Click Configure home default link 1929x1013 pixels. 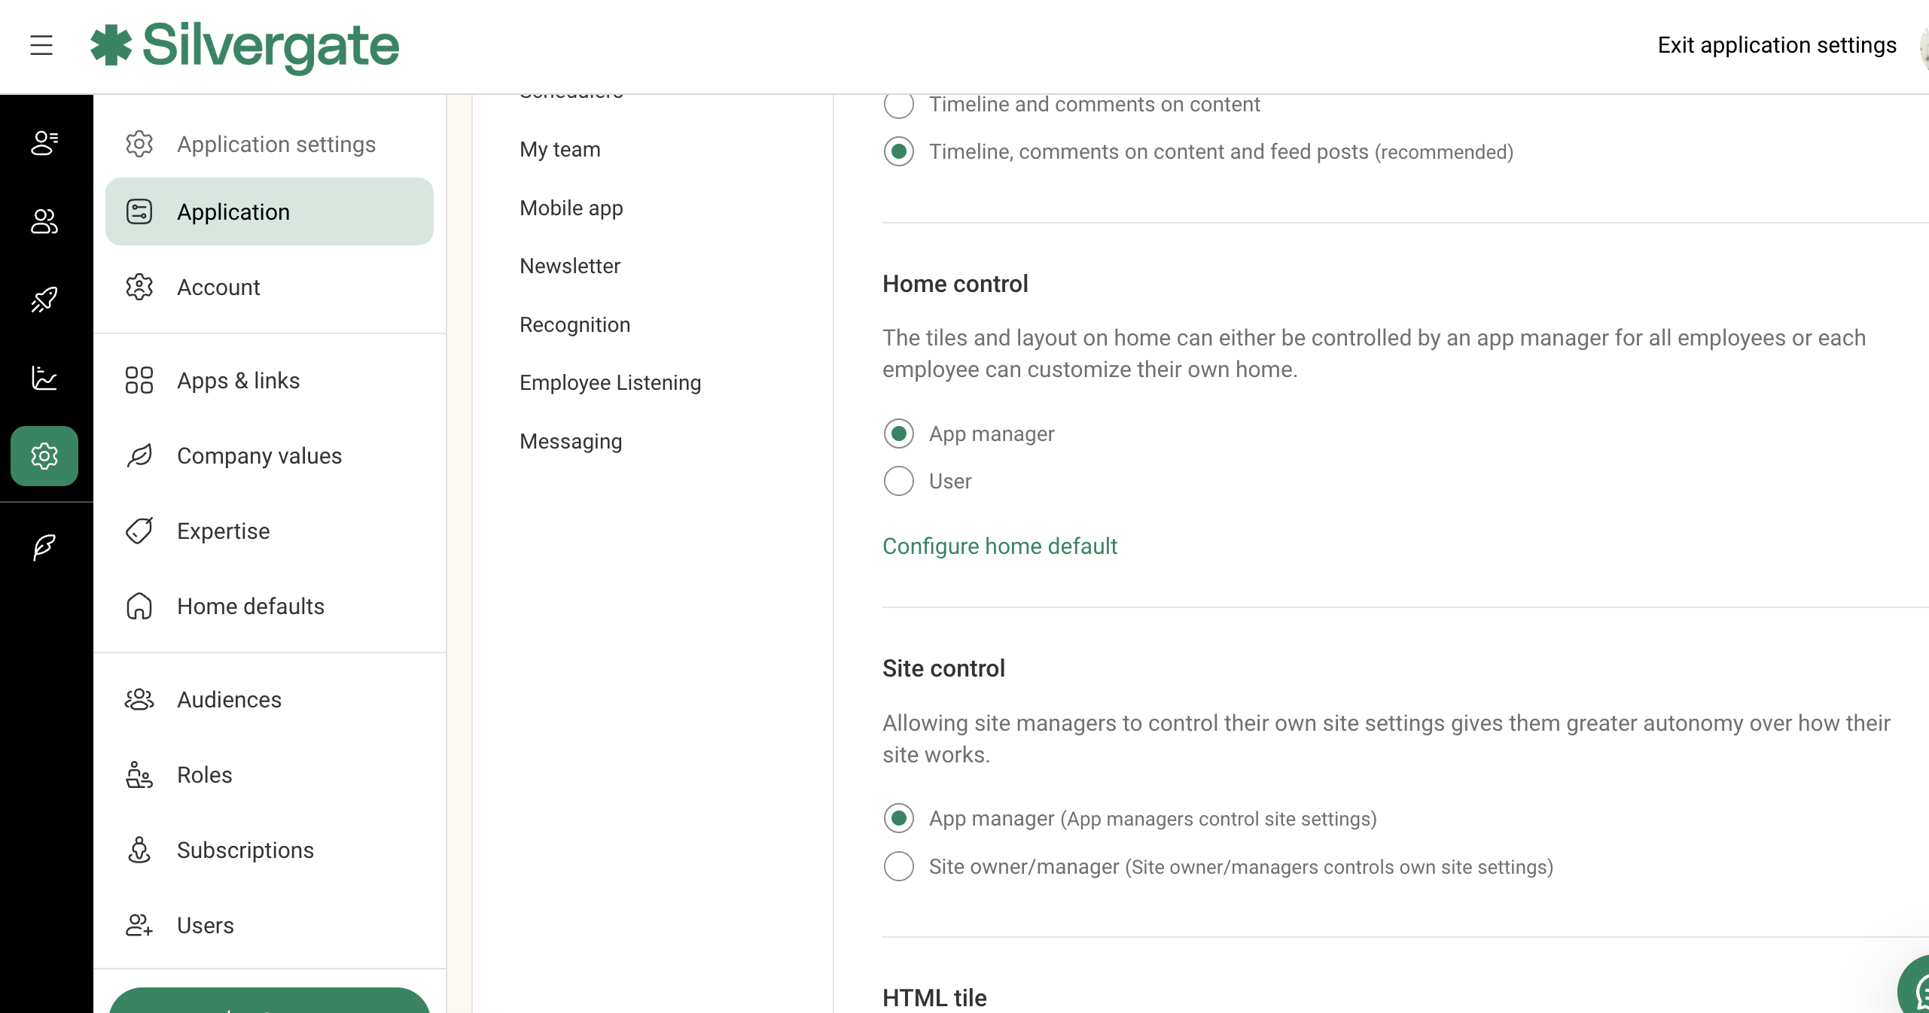999,546
